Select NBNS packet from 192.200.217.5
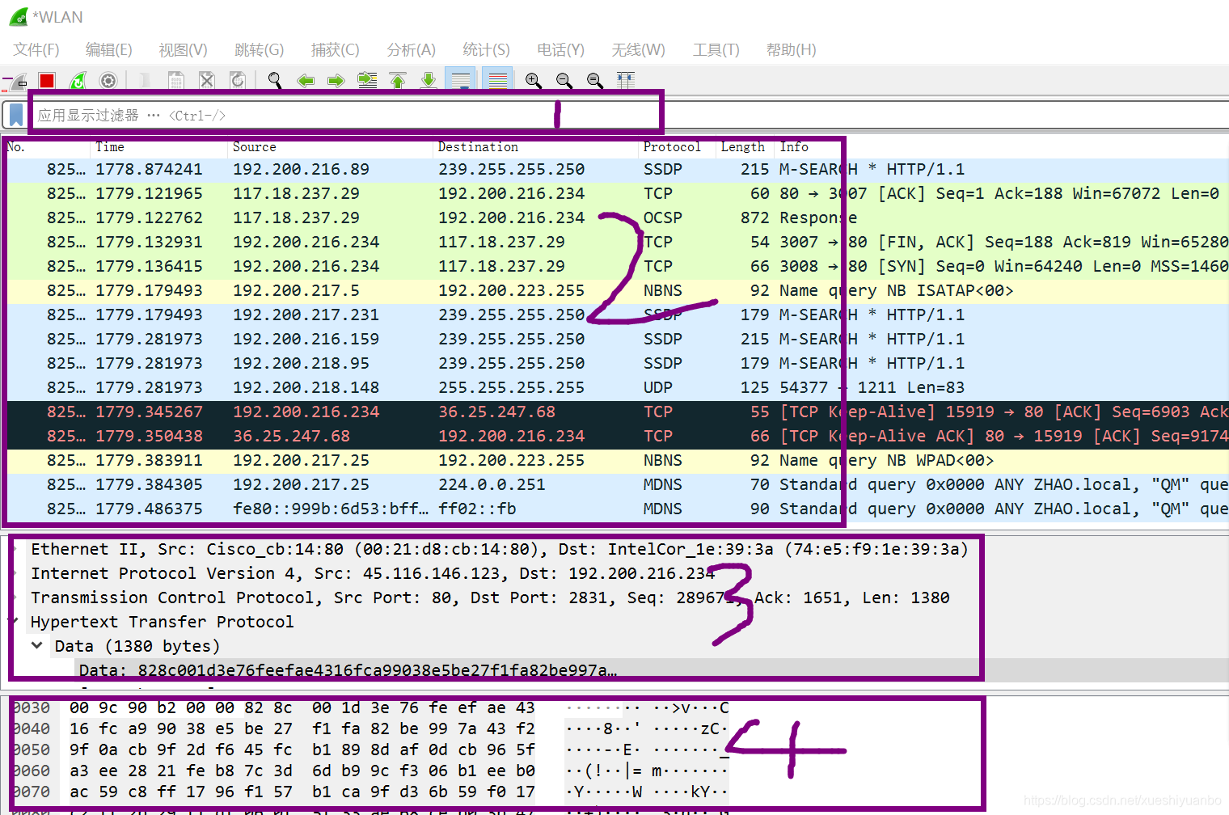The image size is (1229, 815). pos(614,290)
